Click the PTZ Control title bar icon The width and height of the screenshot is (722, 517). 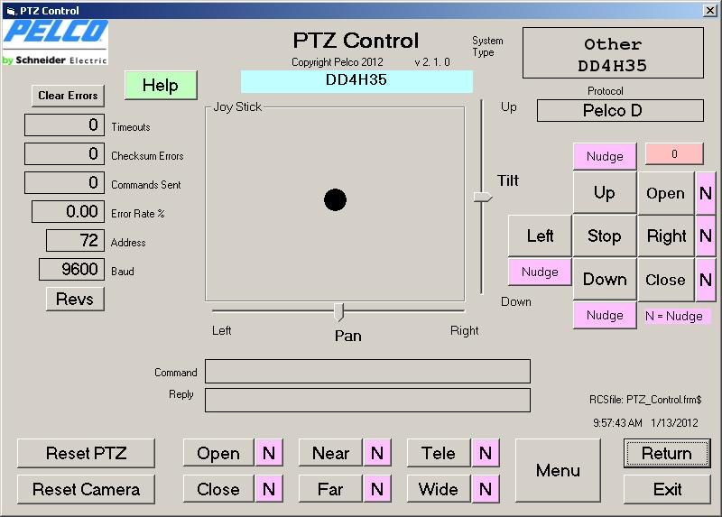[11, 11]
